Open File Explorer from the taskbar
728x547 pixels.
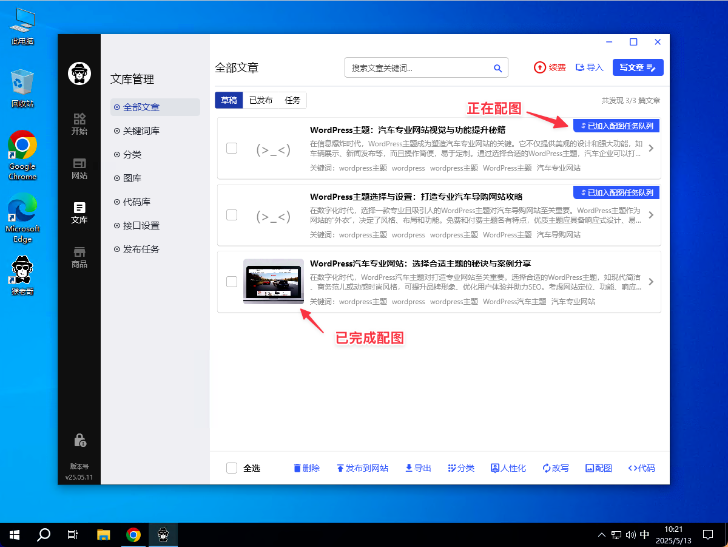[104, 535]
